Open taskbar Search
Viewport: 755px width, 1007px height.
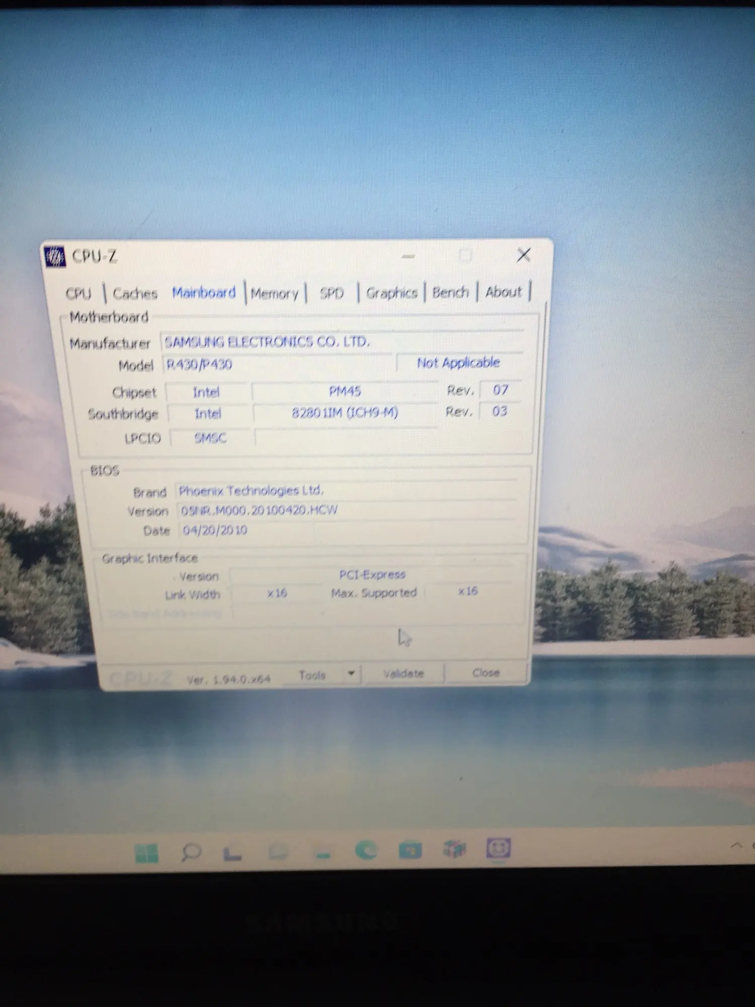point(191,852)
